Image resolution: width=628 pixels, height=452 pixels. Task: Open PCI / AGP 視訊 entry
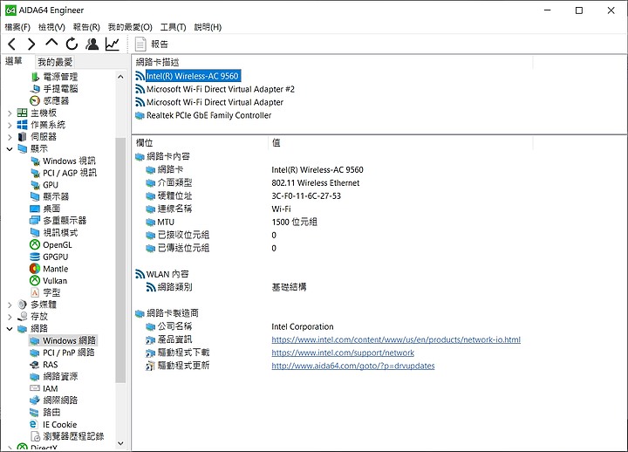point(70,173)
